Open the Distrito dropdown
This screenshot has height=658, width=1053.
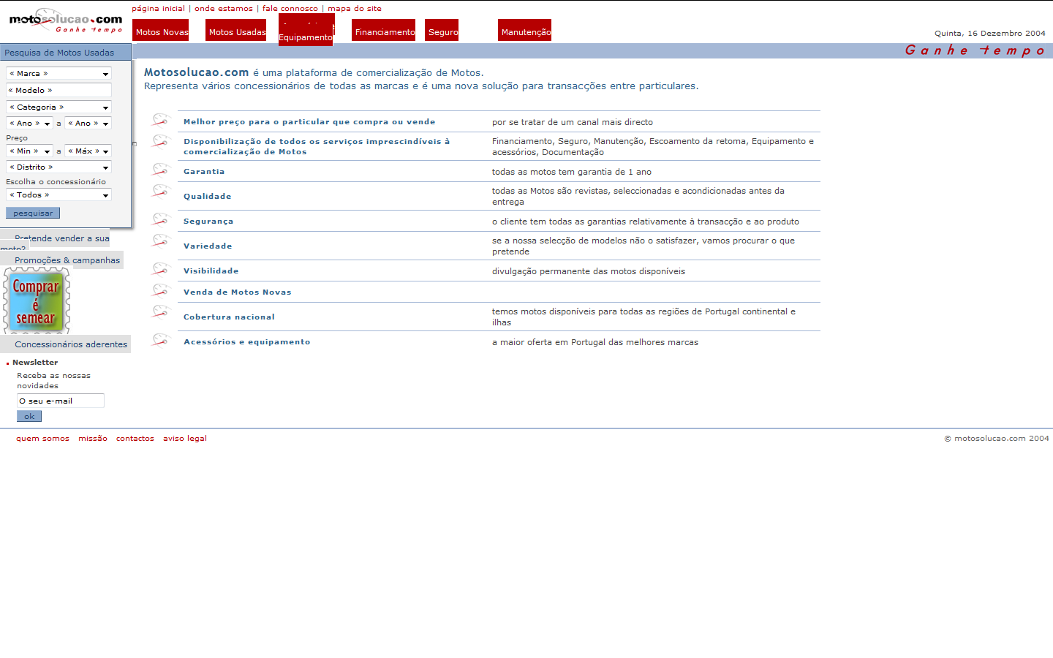pos(58,167)
